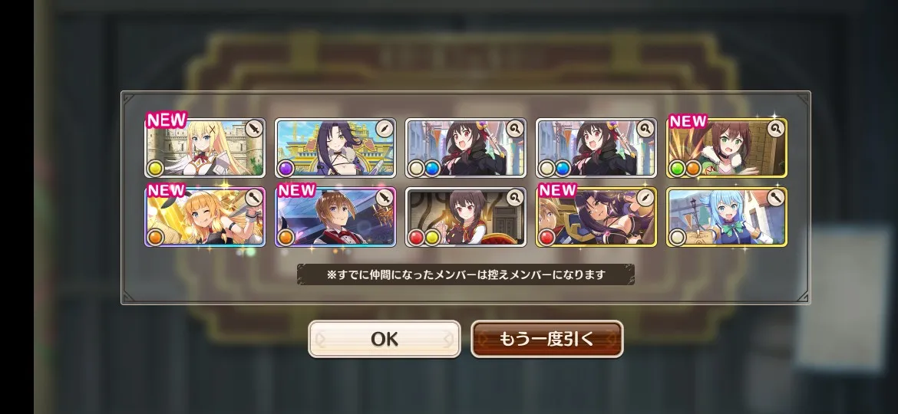Tap the white orb on the blue-haired girl card
This screenshot has height=414, width=898.
coord(678,237)
